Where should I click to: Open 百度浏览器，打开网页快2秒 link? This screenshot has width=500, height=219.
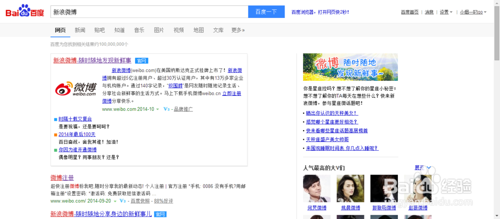320,12
